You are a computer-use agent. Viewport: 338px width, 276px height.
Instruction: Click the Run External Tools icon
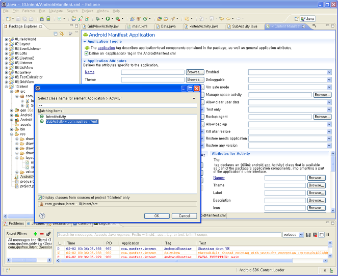point(118,19)
